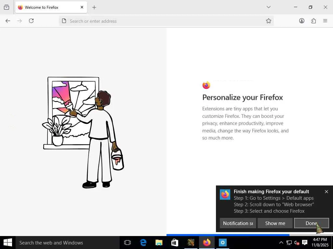This screenshot has width=333, height=249.
Task: Click Show me in the notification
Action: click(275, 223)
